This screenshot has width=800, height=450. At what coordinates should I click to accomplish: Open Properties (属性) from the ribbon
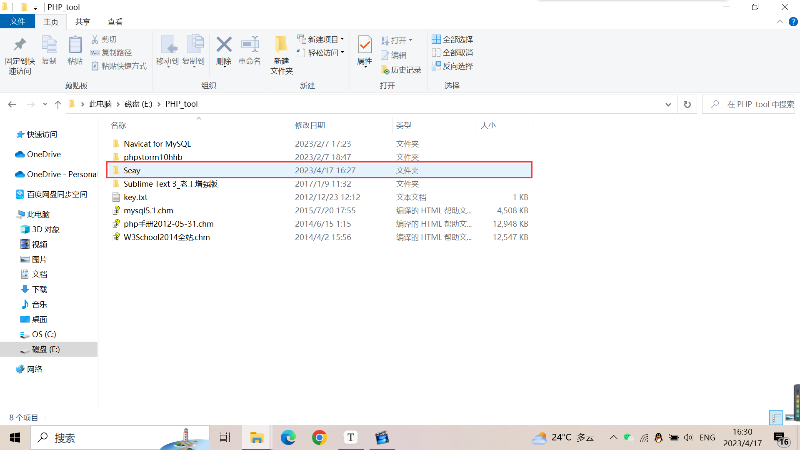tap(365, 49)
